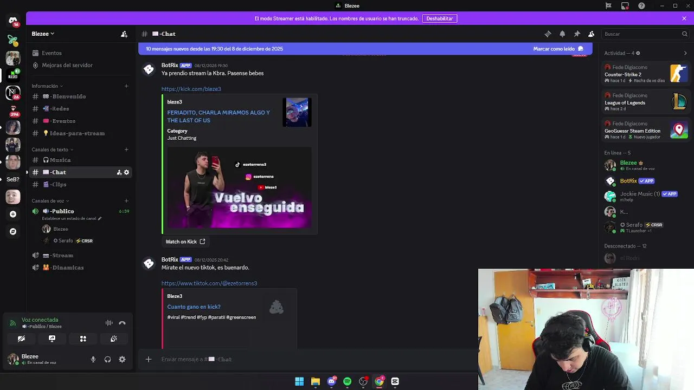Select the Musica channel
The width and height of the screenshot is (694, 390).
[81, 160]
